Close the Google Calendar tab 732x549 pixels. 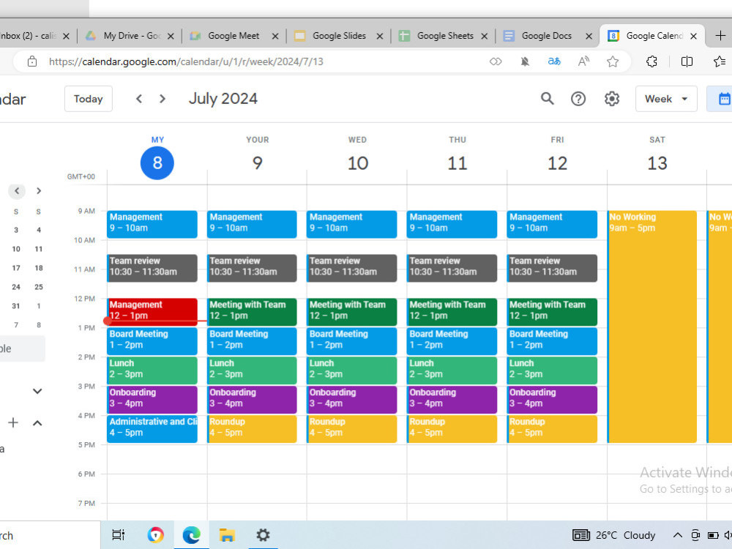tap(694, 36)
